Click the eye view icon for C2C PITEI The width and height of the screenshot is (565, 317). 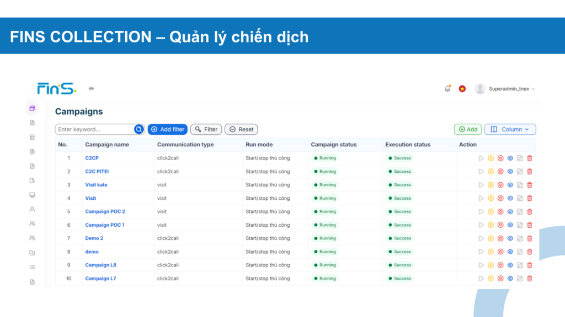coord(510,172)
